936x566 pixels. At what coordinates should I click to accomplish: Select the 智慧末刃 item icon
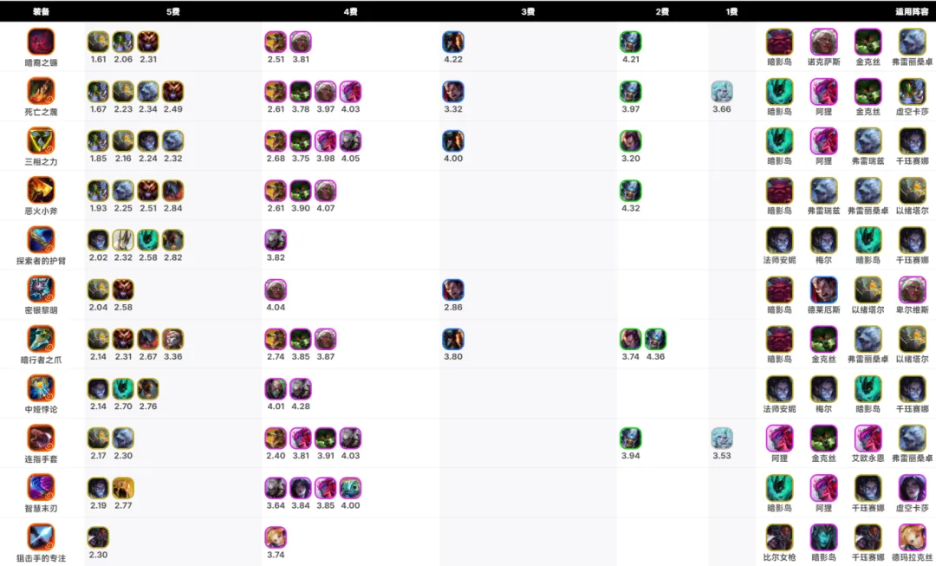pos(42,488)
